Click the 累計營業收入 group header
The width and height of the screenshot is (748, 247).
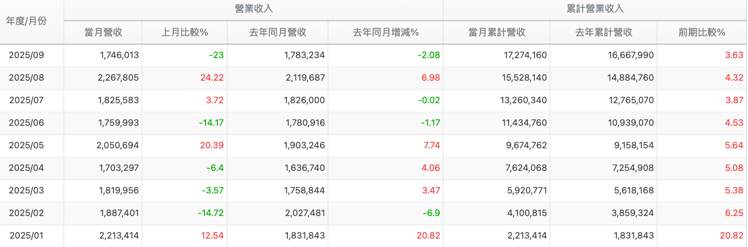click(x=595, y=9)
